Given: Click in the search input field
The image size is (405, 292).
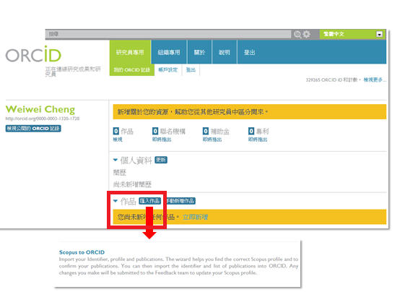Looking at the screenshot, I should [168, 34].
